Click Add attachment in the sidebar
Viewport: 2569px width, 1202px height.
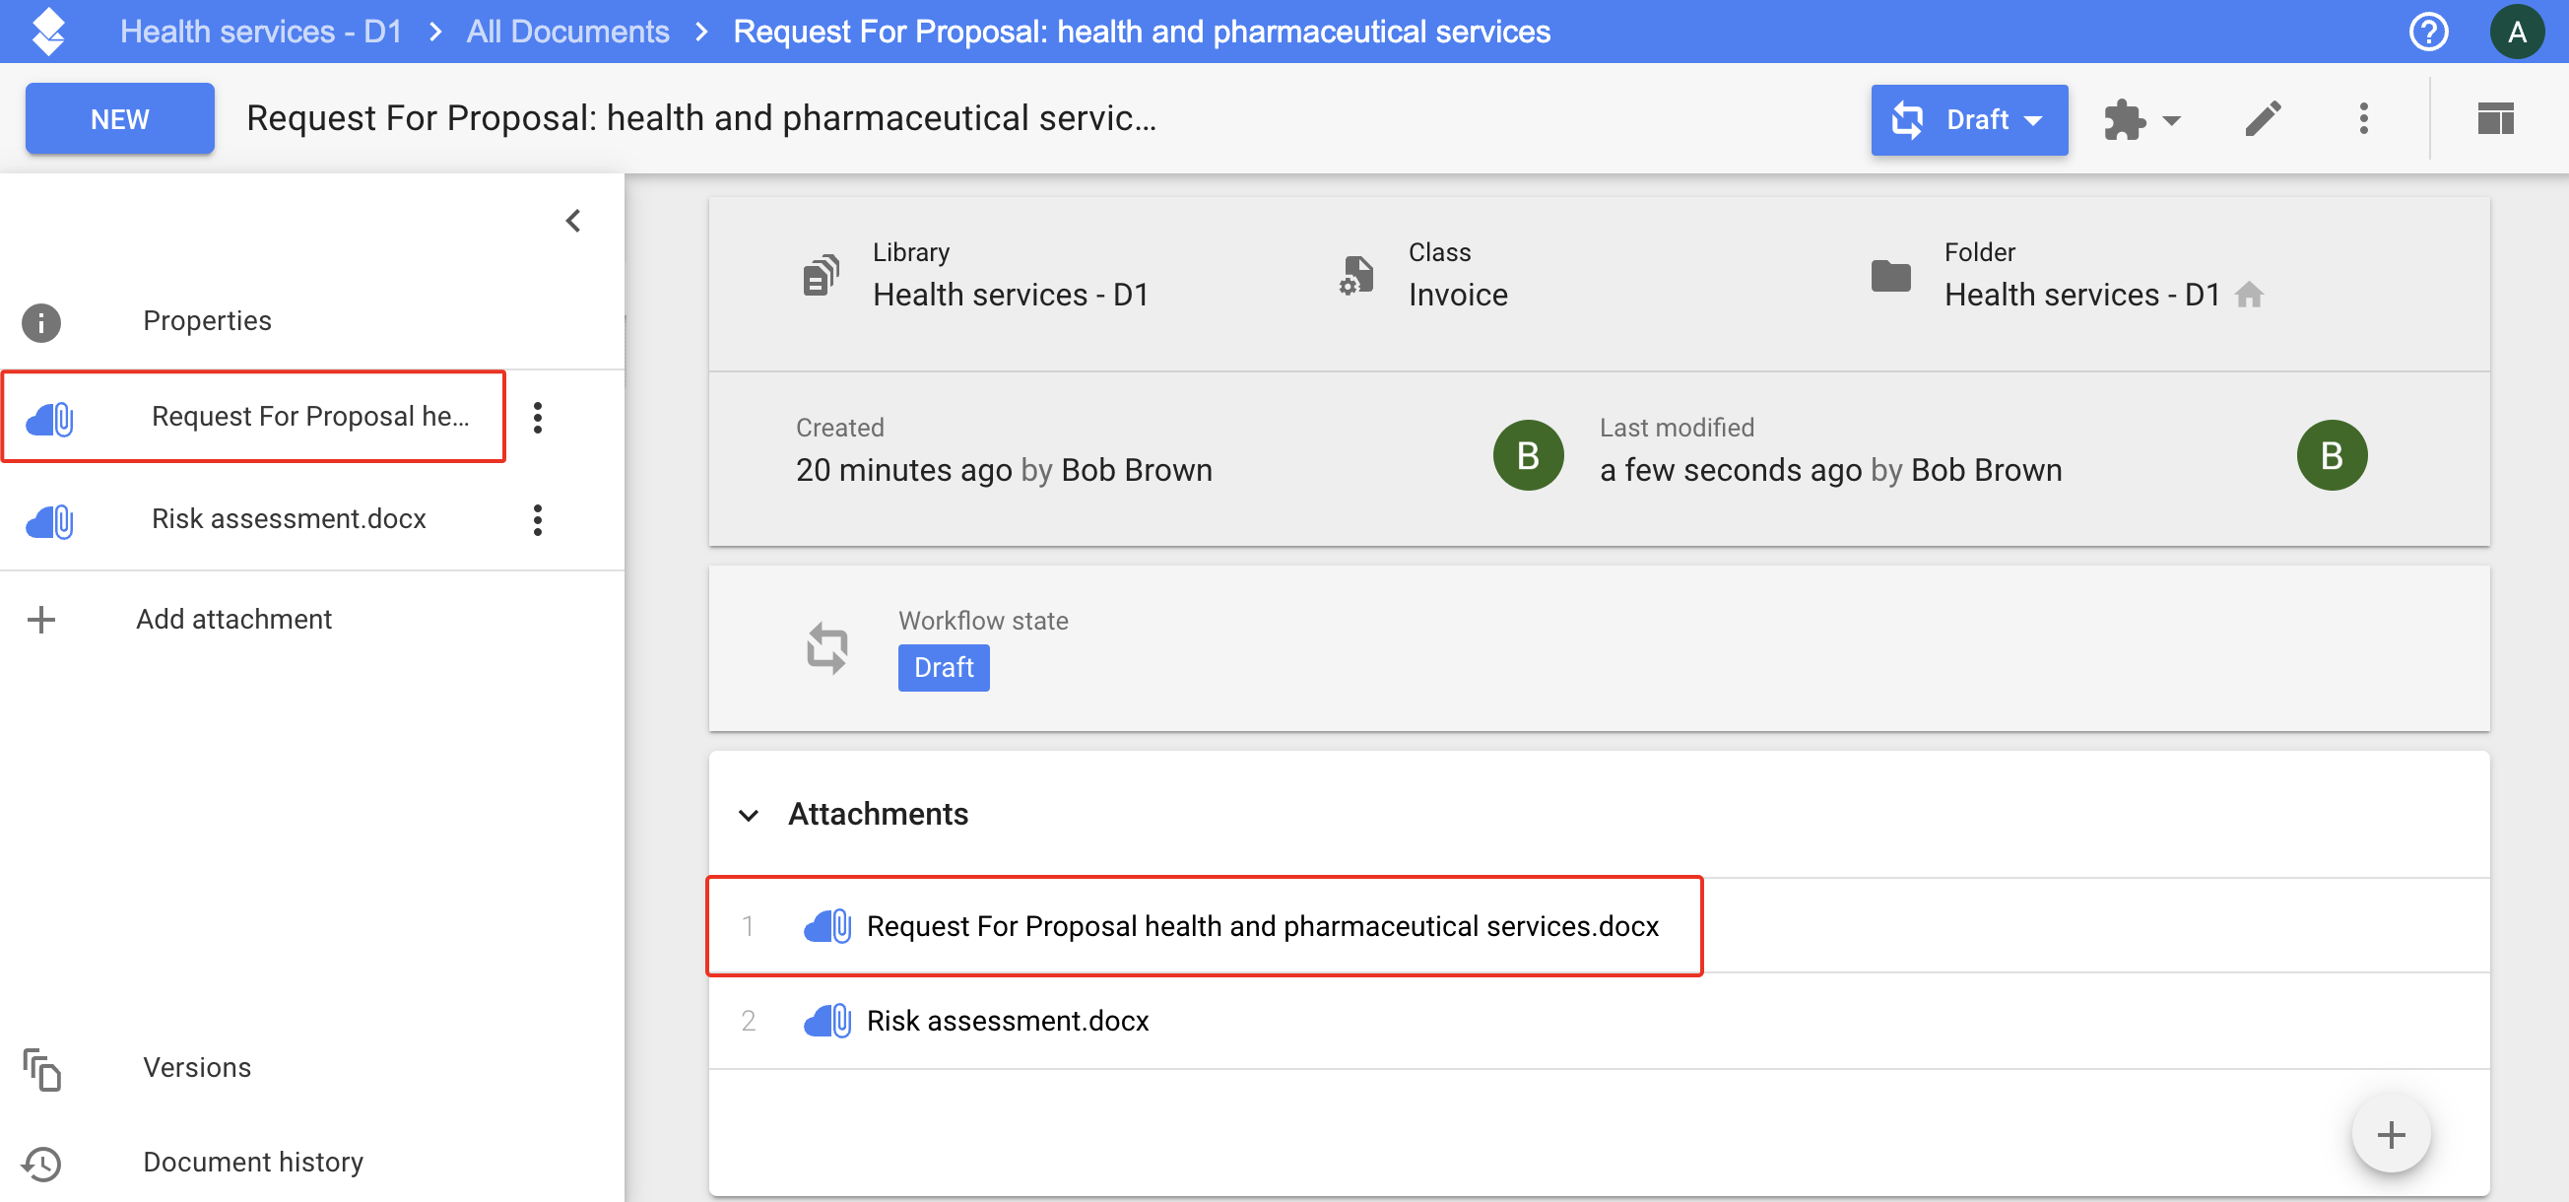tap(233, 620)
